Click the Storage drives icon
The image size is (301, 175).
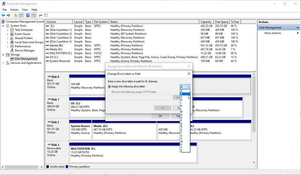(x=8, y=55)
